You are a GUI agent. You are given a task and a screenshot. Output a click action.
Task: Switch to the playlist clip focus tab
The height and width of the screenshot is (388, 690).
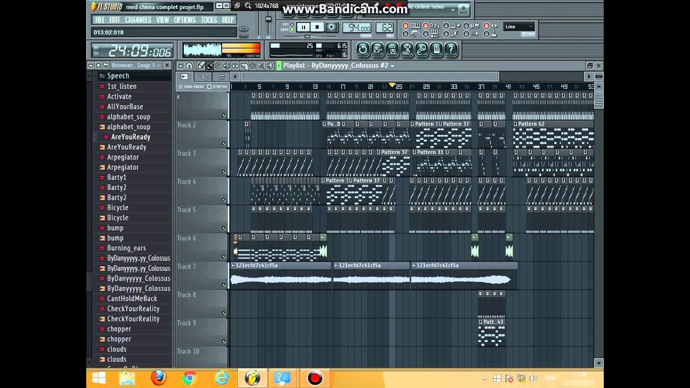coord(184,77)
